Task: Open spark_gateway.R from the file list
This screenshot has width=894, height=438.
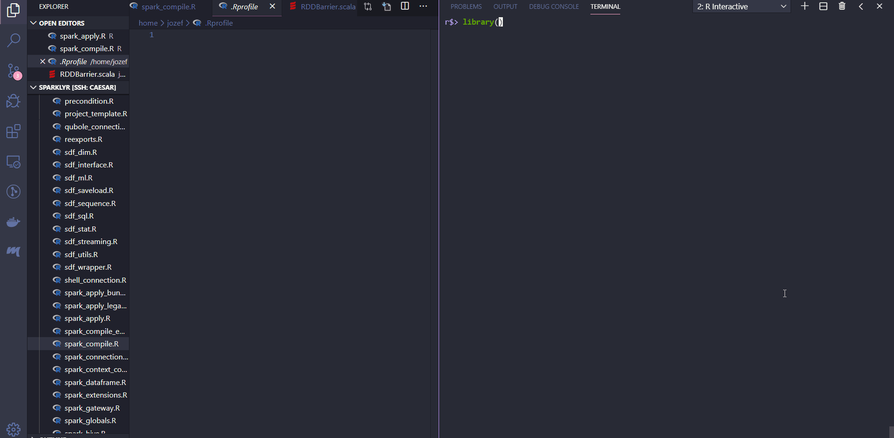Action: point(92,408)
